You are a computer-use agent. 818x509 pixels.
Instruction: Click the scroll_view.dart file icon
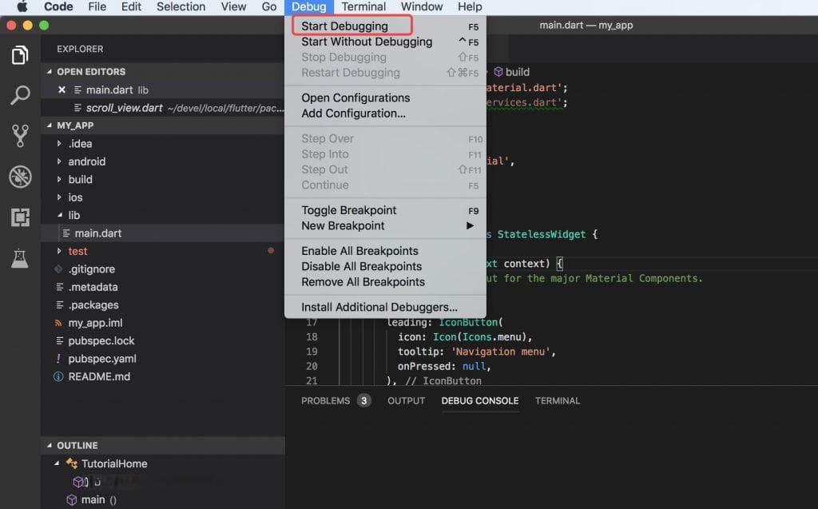[x=77, y=108]
